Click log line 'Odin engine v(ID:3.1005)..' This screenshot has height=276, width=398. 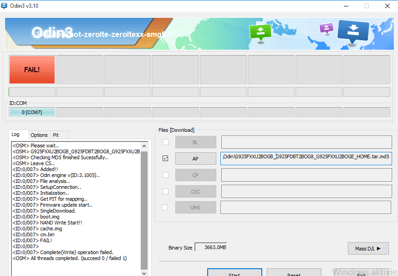(x=56, y=175)
